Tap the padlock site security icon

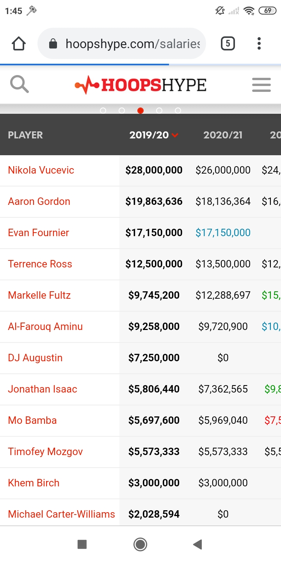click(x=53, y=44)
